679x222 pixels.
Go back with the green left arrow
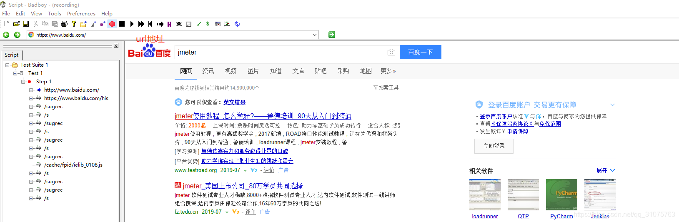pyautogui.click(x=6, y=35)
